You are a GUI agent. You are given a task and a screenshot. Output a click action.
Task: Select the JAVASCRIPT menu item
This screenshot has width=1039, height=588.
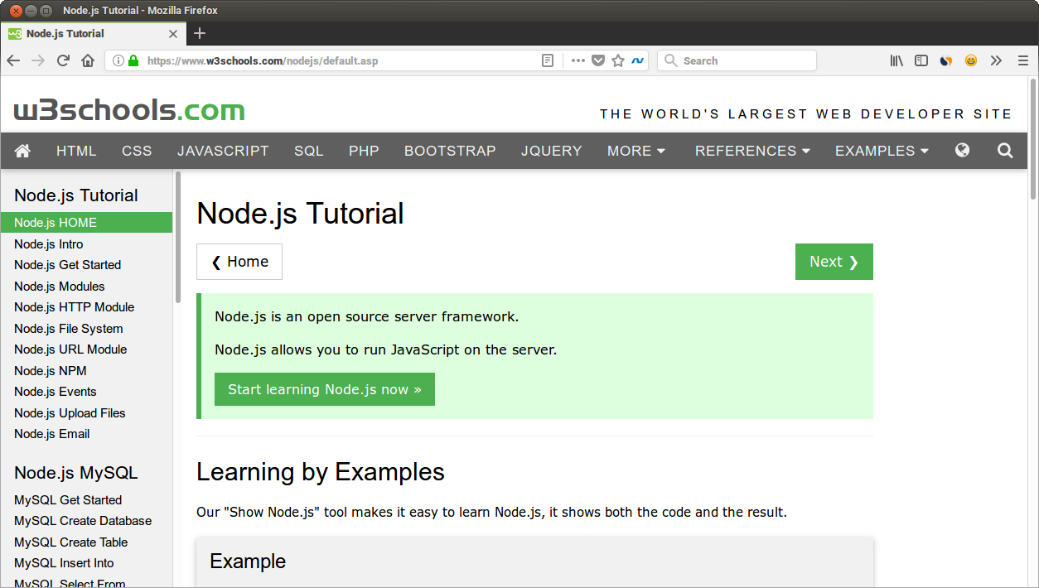[222, 151]
